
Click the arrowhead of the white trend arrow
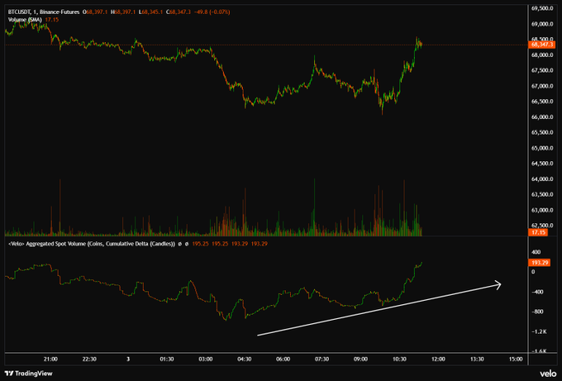coord(498,284)
